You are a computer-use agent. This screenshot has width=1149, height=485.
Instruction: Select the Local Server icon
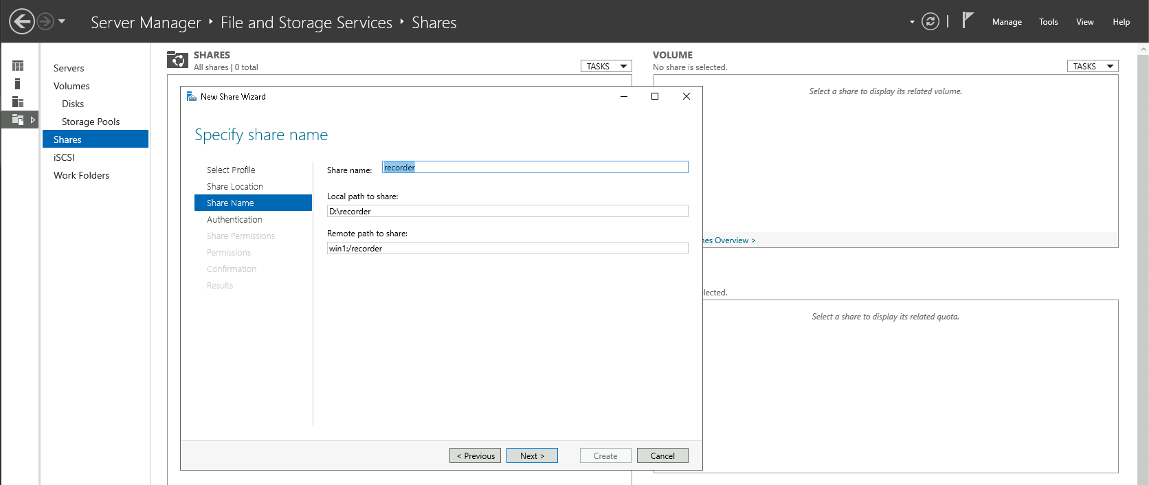pos(18,84)
